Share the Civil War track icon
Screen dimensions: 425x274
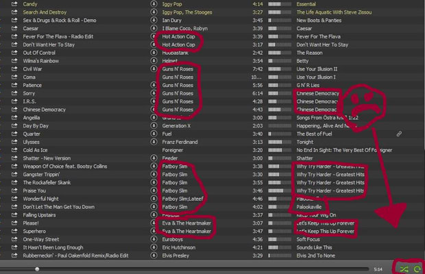(14, 69)
